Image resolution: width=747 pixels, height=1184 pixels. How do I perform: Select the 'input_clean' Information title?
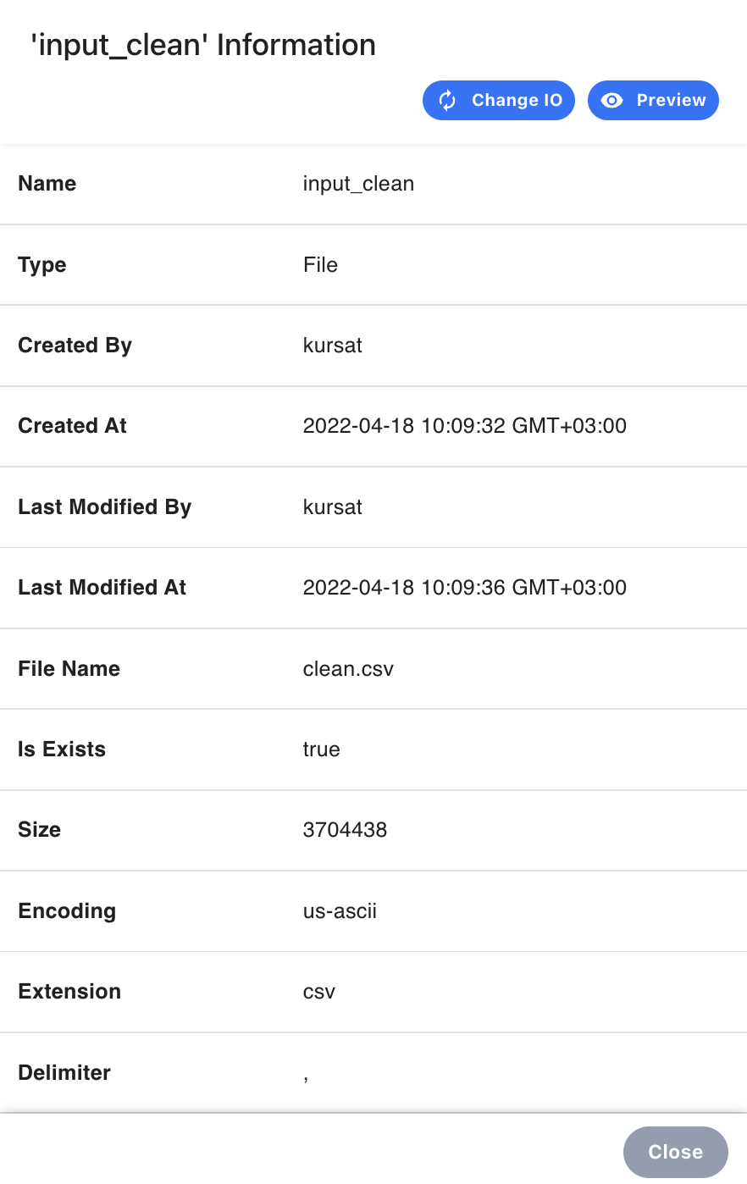pos(203,45)
